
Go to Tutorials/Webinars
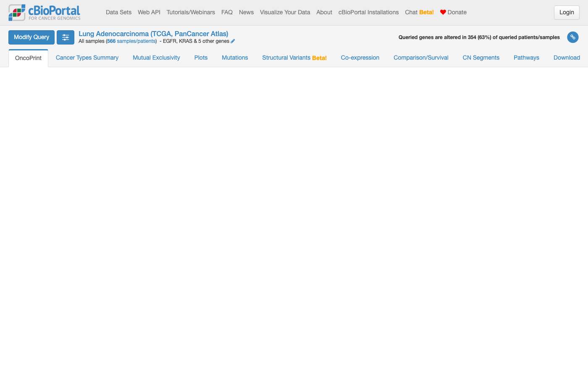(x=191, y=12)
